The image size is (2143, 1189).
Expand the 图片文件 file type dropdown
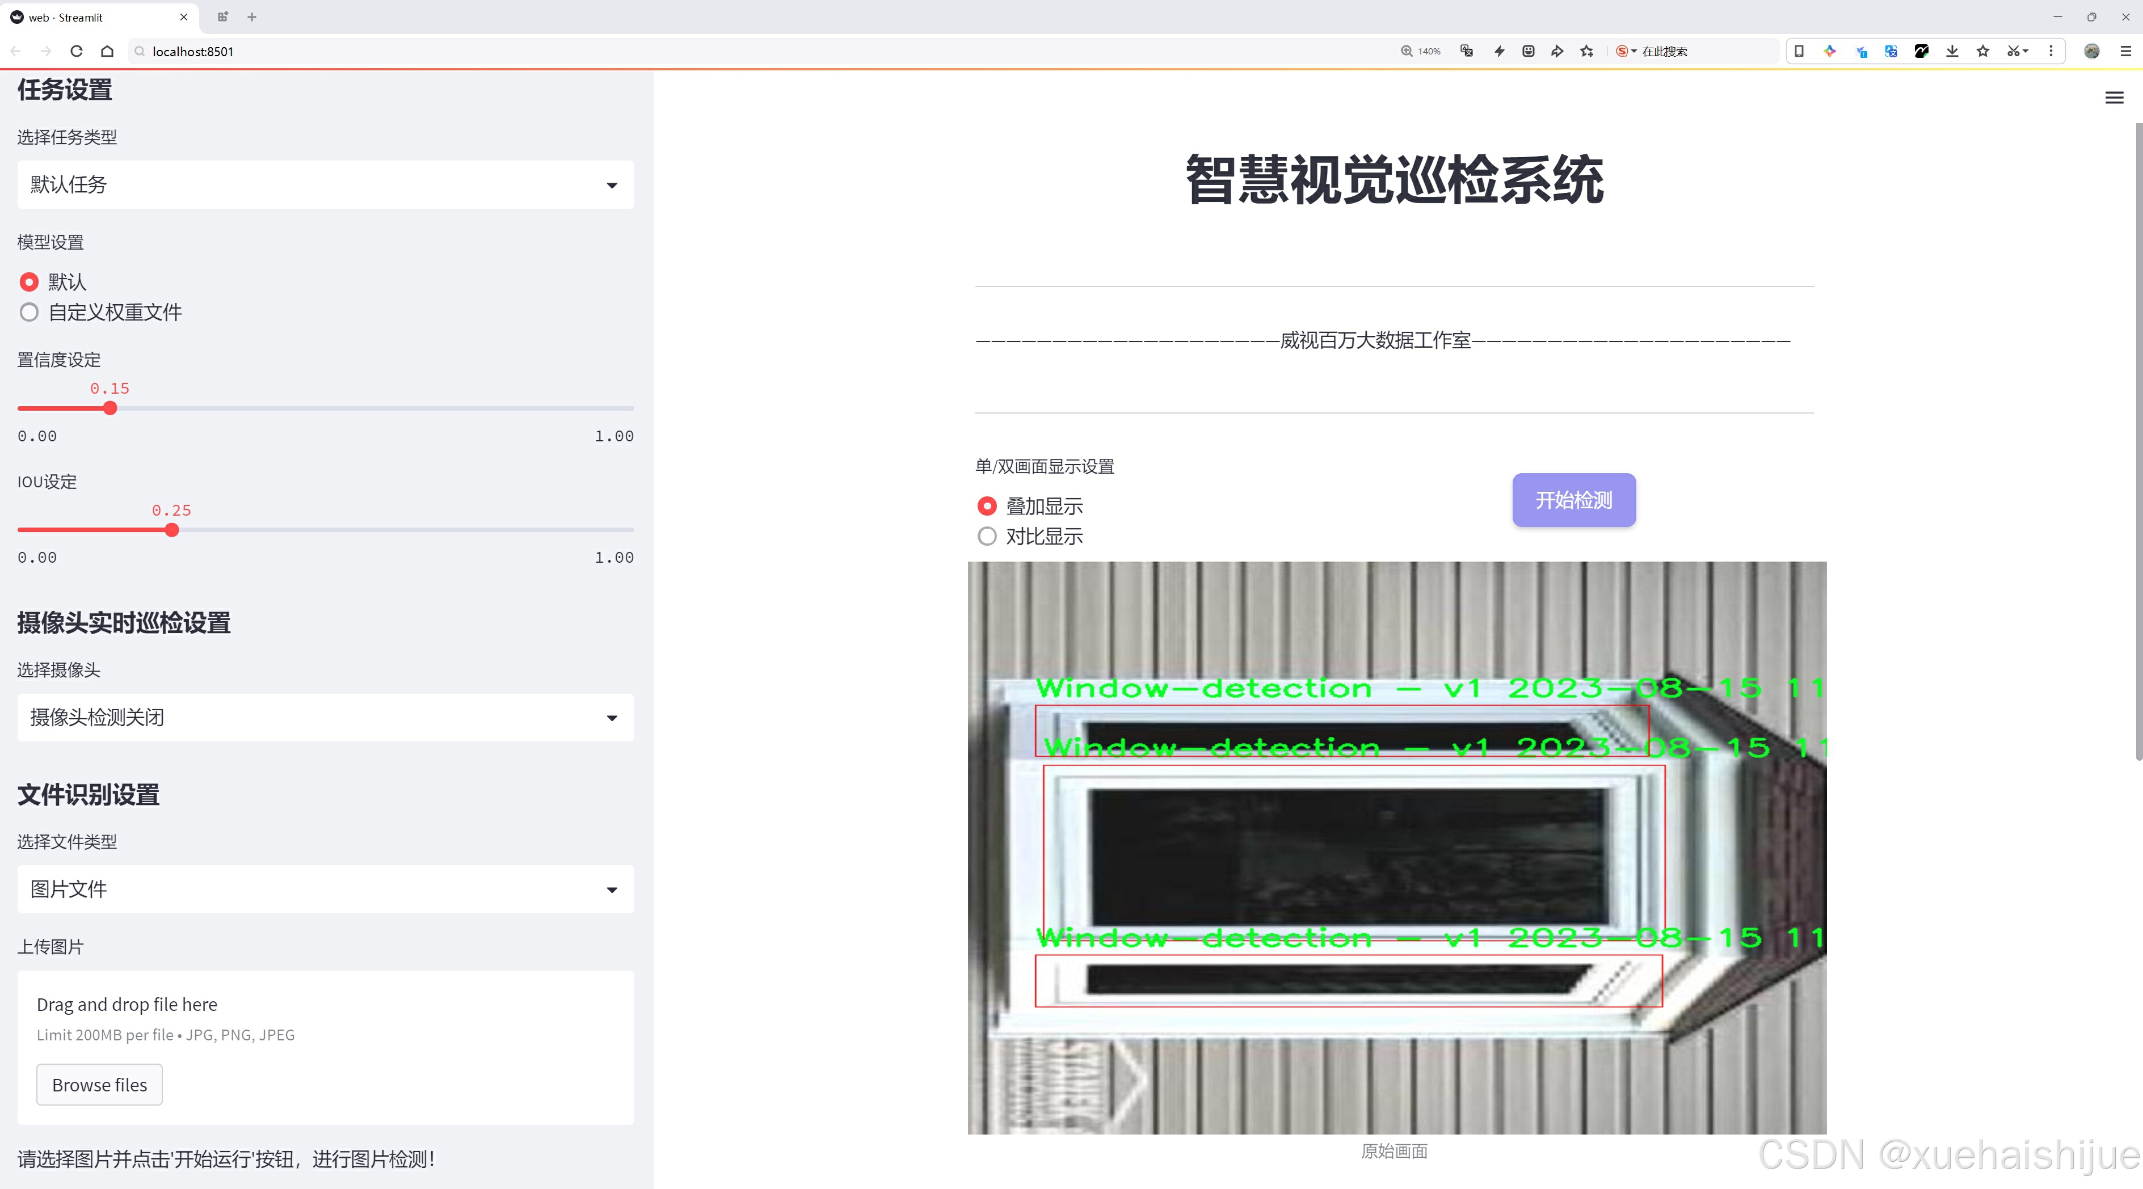click(x=325, y=889)
